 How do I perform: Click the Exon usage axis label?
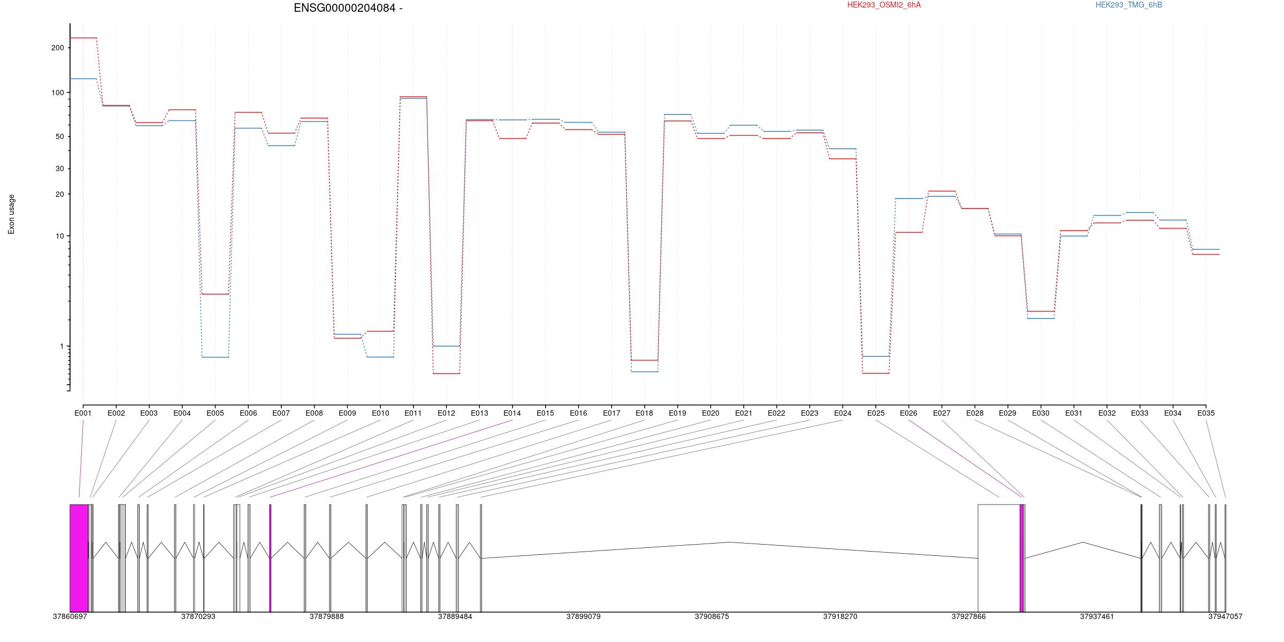point(11,214)
